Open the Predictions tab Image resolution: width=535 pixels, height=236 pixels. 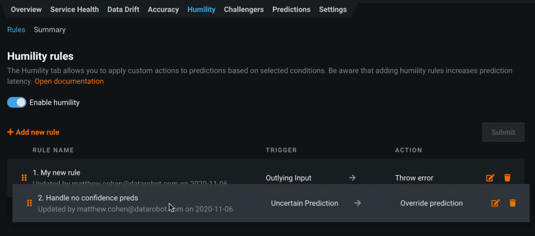(292, 9)
